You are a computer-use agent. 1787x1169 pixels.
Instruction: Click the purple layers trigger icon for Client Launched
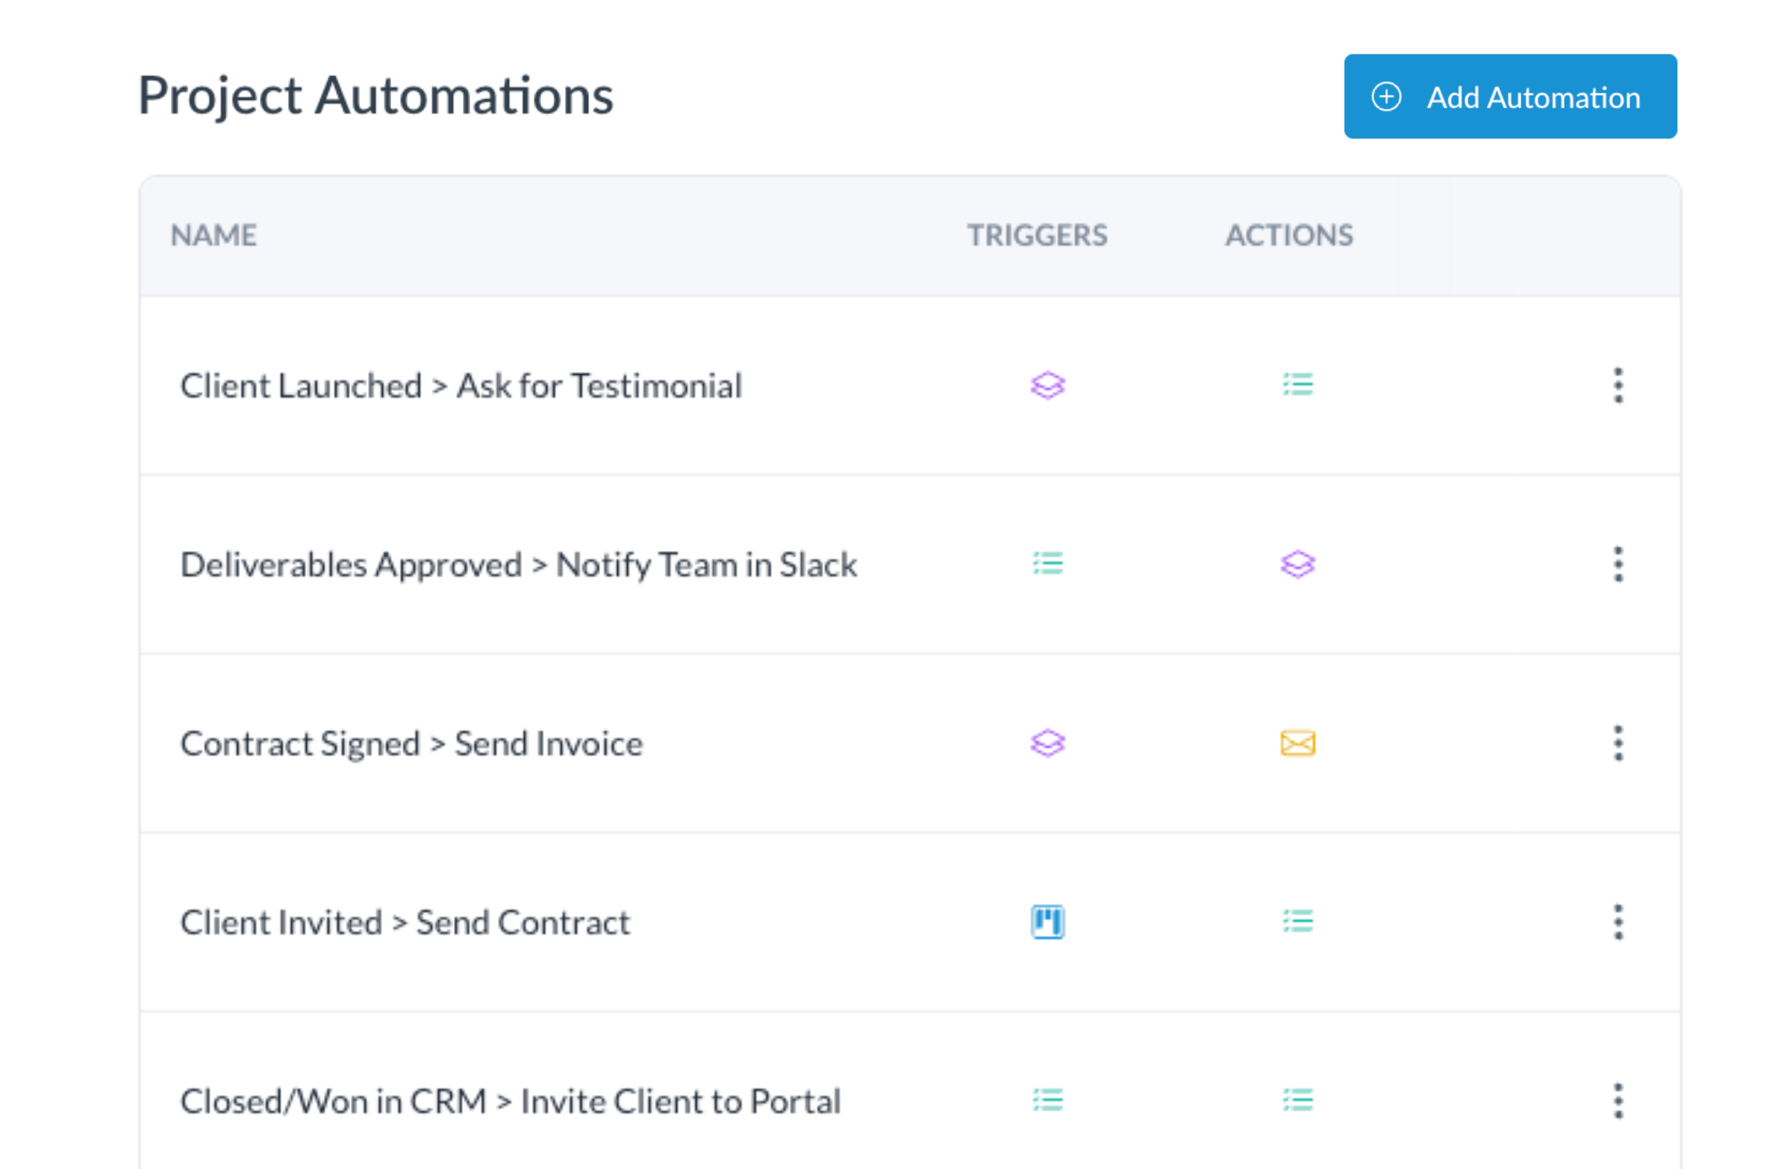[1047, 385]
